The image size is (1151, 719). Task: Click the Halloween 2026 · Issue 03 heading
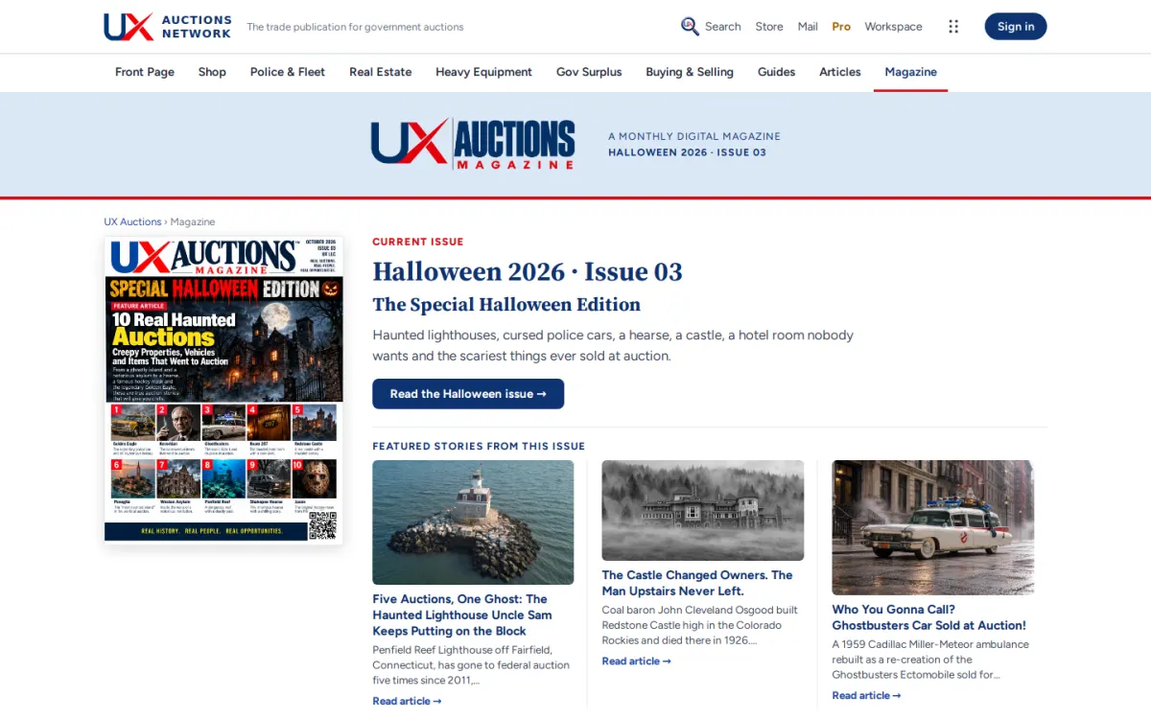point(528,271)
